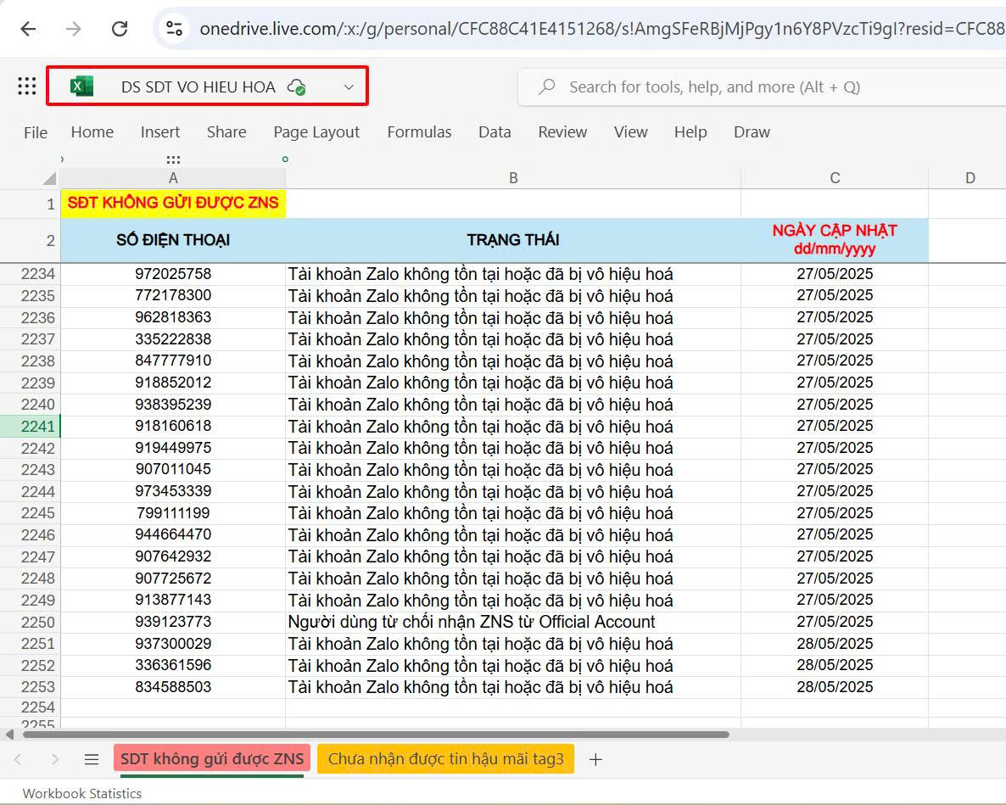Select phone number cell 918852012

173,383
